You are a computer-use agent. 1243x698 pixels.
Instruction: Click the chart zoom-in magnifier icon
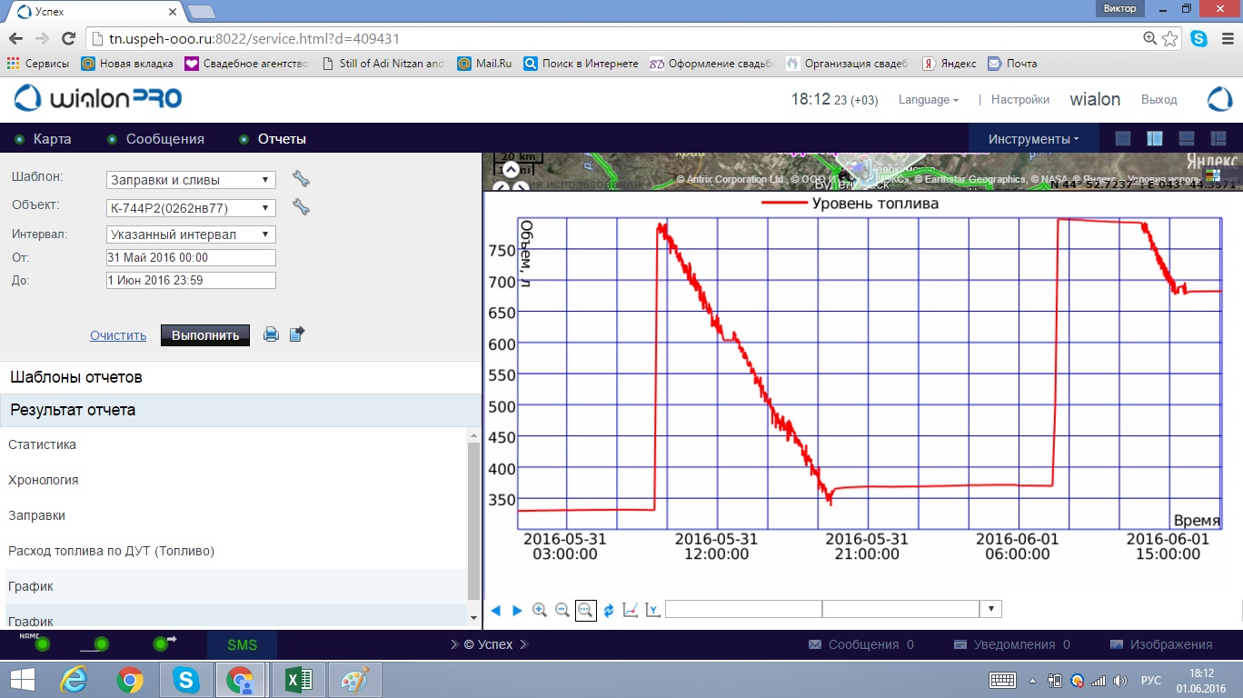point(540,610)
